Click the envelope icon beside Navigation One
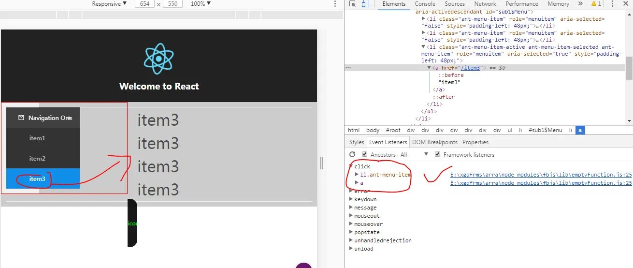This screenshot has height=268, width=633. click(x=21, y=118)
